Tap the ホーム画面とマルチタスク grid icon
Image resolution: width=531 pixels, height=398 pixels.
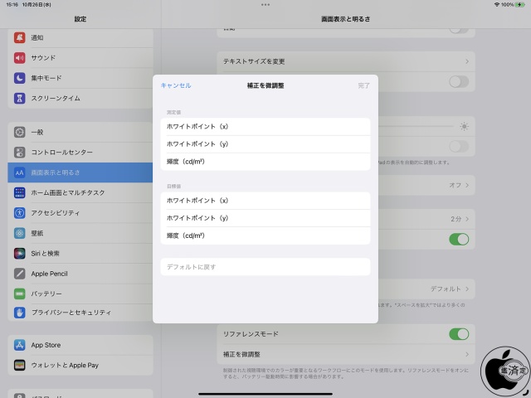coord(20,192)
